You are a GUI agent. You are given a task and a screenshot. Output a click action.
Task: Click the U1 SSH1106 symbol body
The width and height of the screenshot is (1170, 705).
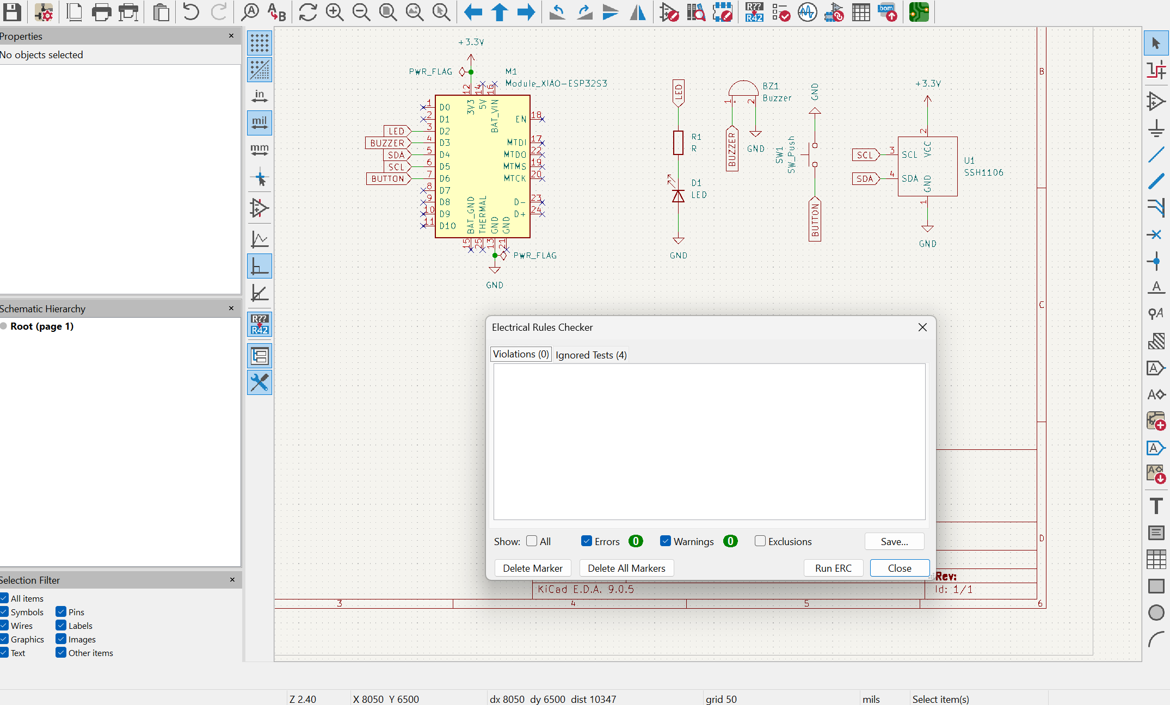pos(927,166)
